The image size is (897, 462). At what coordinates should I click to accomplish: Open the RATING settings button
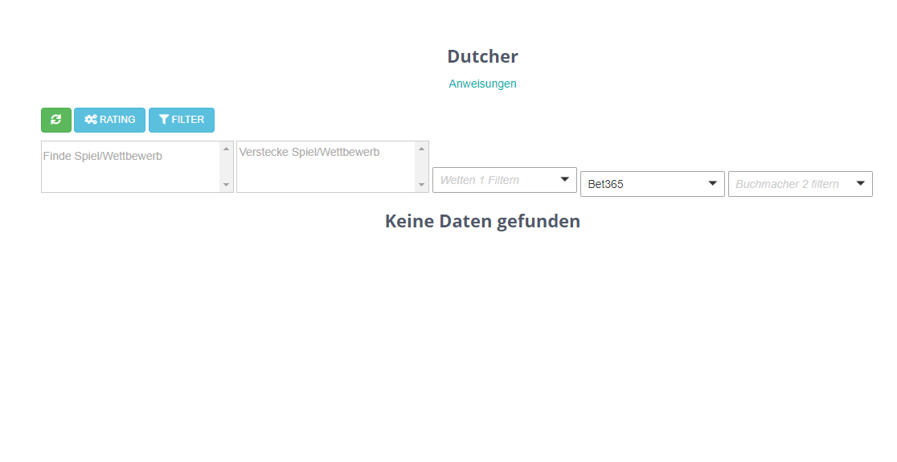pyautogui.click(x=110, y=120)
